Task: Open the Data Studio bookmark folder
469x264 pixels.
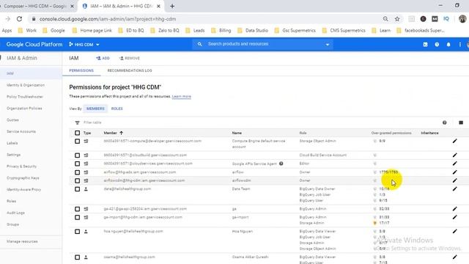Action: click(x=253, y=31)
